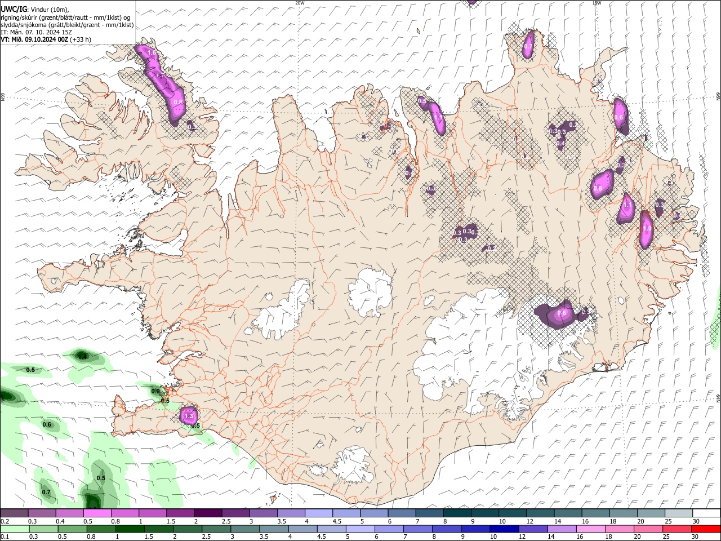
Task: Select the '1.6' snow value in the Westfjords
Action: pos(151,53)
